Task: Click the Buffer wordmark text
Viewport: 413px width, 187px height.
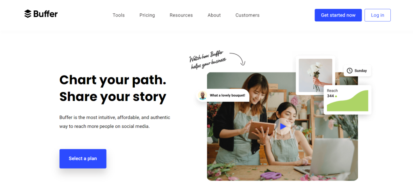Action: coord(46,14)
